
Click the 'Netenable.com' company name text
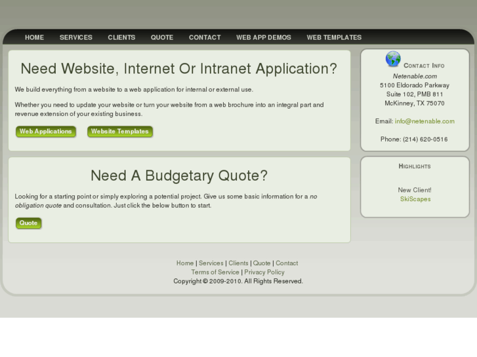pyautogui.click(x=415, y=76)
